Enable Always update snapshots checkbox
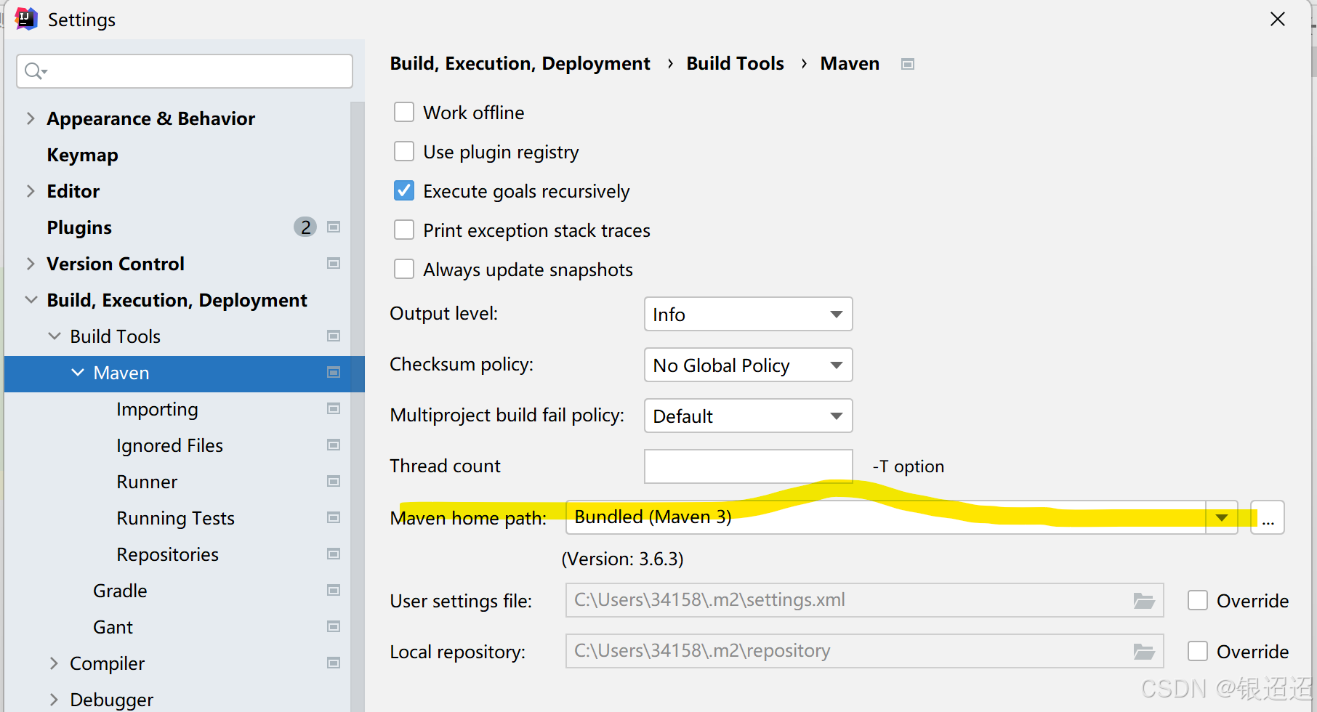This screenshot has height=712, width=1317. coord(404,270)
